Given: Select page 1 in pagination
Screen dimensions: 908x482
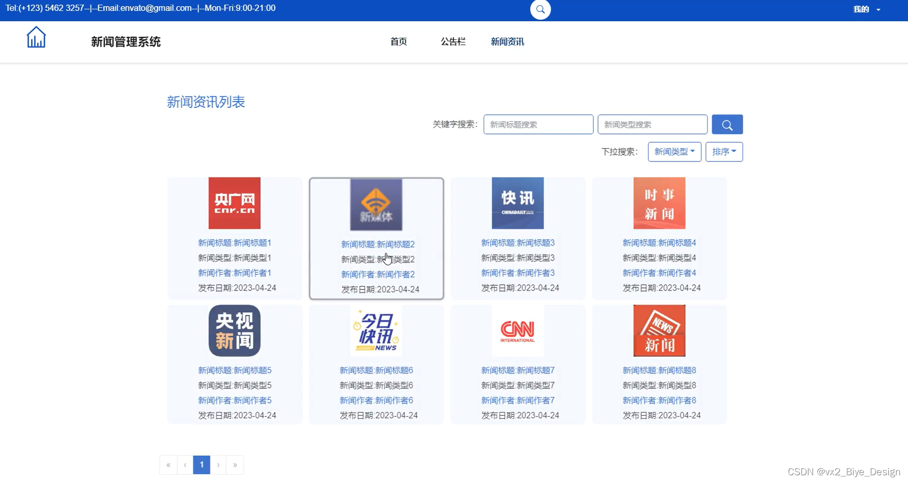Looking at the screenshot, I should (x=202, y=465).
